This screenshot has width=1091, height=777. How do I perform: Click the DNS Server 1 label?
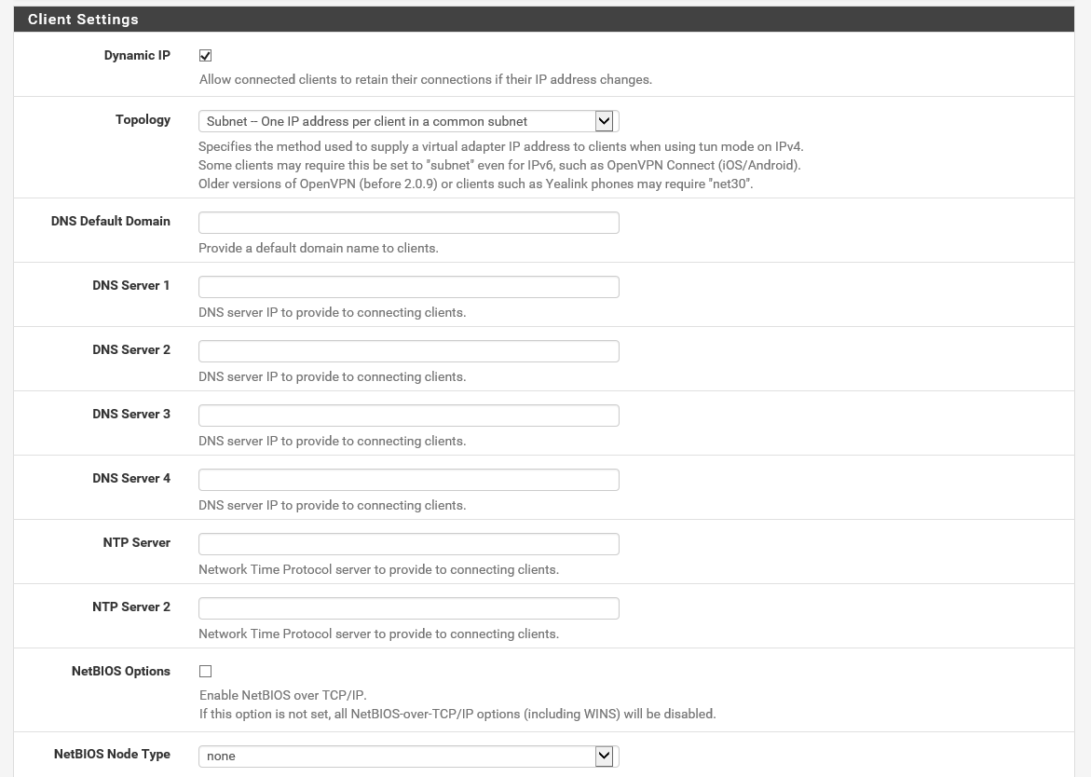131,285
